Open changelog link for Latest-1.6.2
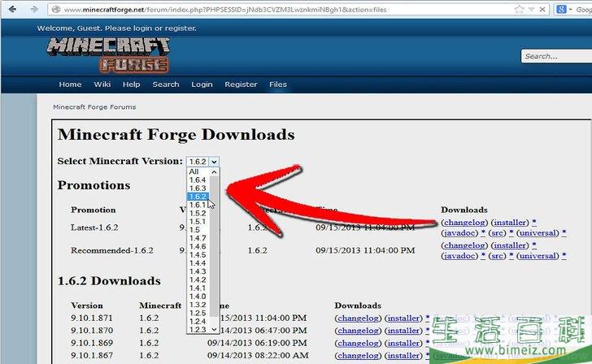 click(x=464, y=223)
